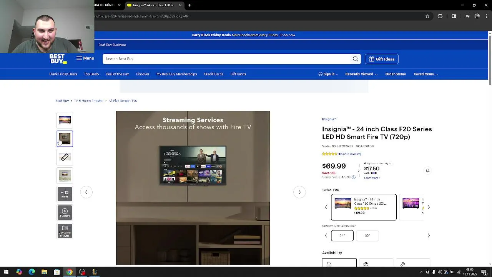Image resolution: width=492 pixels, height=277 pixels.
Task: Open Discover nav item
Action: coord(143,74)
